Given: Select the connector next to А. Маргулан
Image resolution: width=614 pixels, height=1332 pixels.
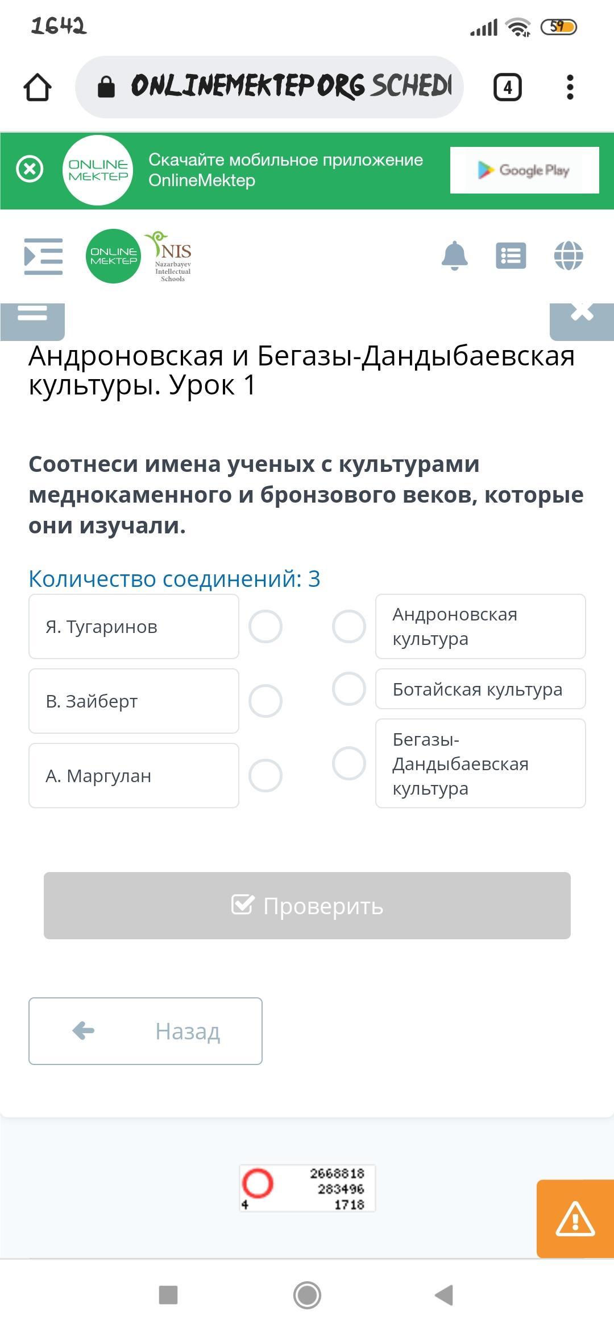Looking at the screenshot, I should (x=265, y=775).
